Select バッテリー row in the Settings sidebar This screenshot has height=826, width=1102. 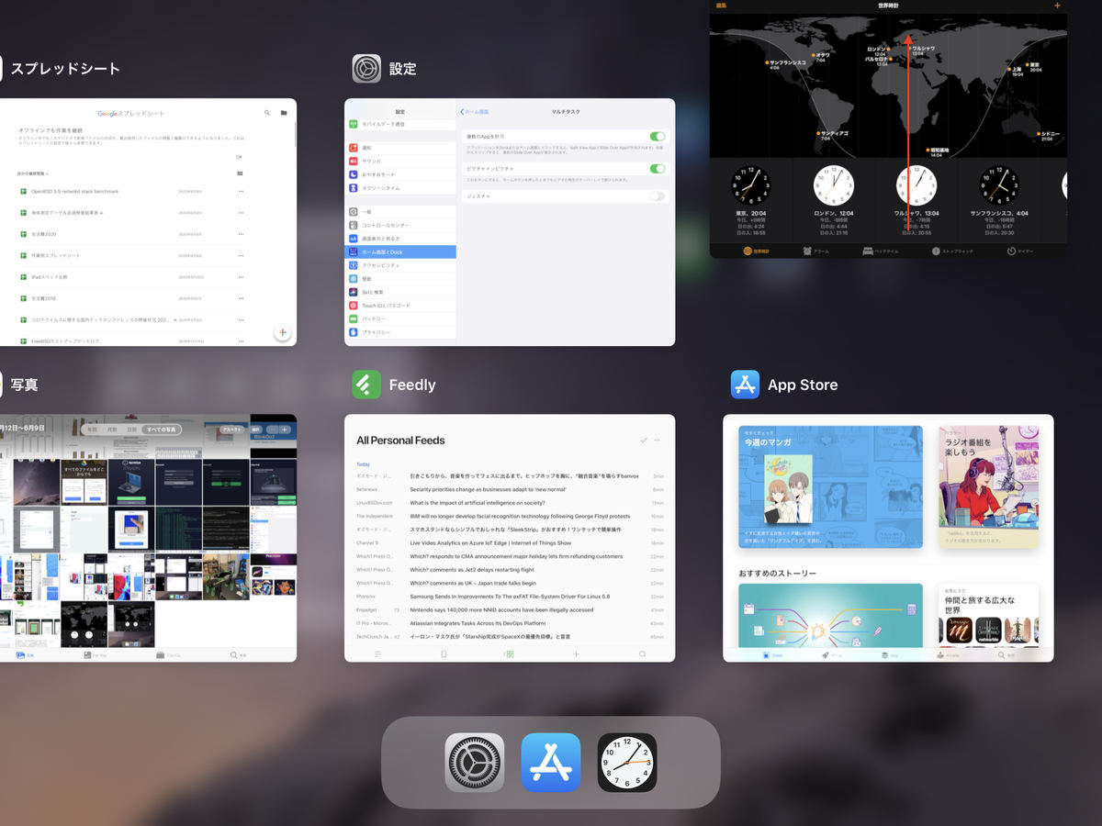tap(400, 318)
